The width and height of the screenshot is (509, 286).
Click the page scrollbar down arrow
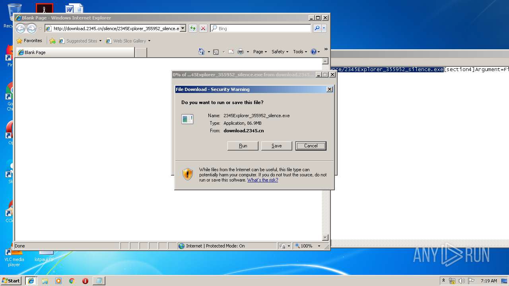325,238
